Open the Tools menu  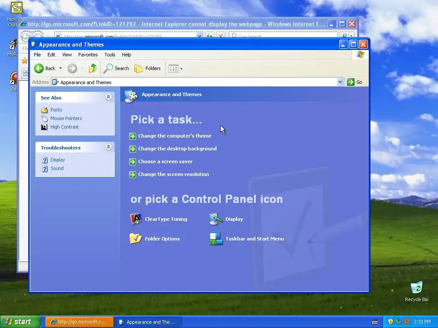click(x=110, y=55)
